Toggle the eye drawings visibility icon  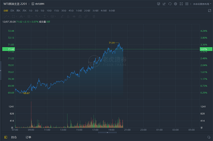74,16
